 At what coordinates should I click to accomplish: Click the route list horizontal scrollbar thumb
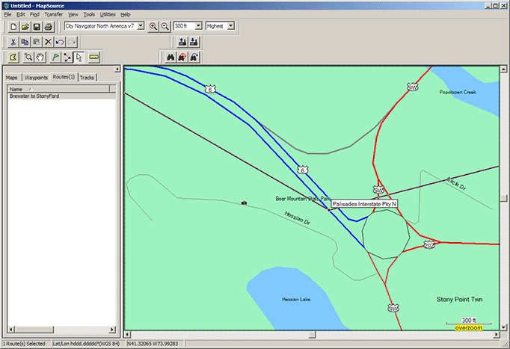click(x=34, y=330)
